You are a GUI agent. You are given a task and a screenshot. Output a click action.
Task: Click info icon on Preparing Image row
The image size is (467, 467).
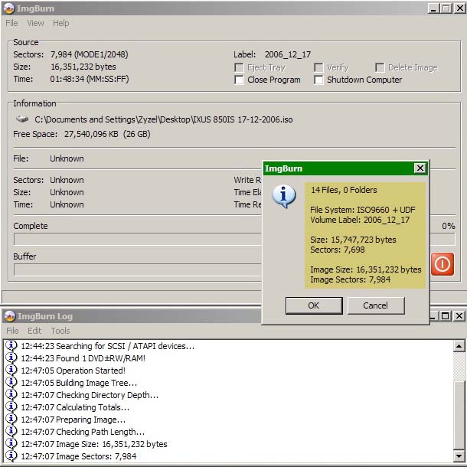click(11, 419)
